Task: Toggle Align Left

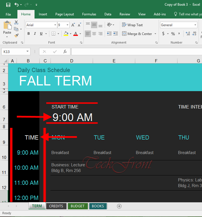Action: click(88, 34)
